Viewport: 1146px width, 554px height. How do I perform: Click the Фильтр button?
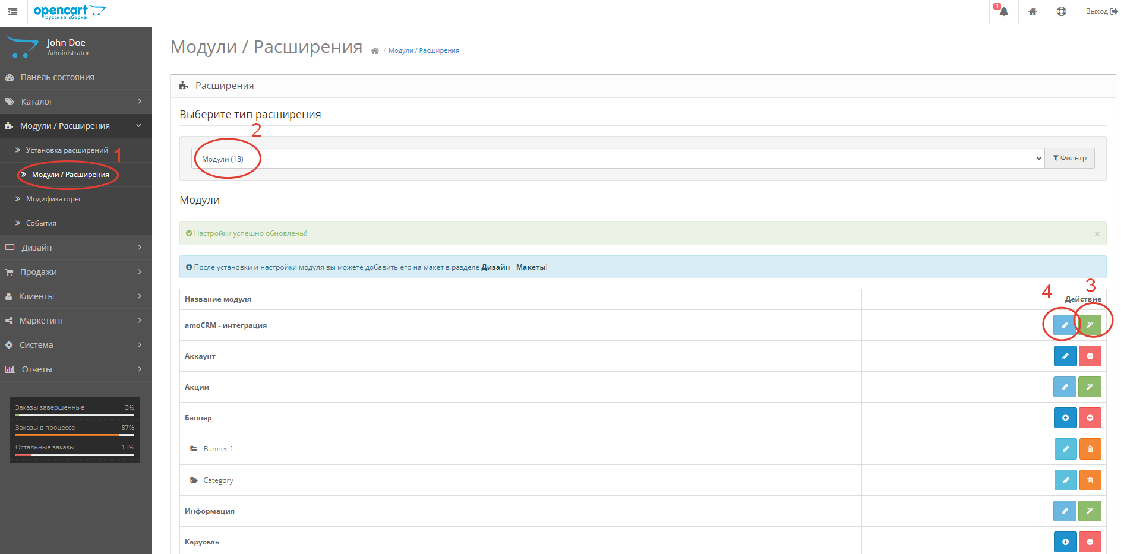[1069, 158]
